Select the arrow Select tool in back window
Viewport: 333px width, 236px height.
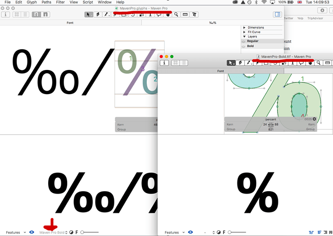pyautogui.click(x=89, y=14)
